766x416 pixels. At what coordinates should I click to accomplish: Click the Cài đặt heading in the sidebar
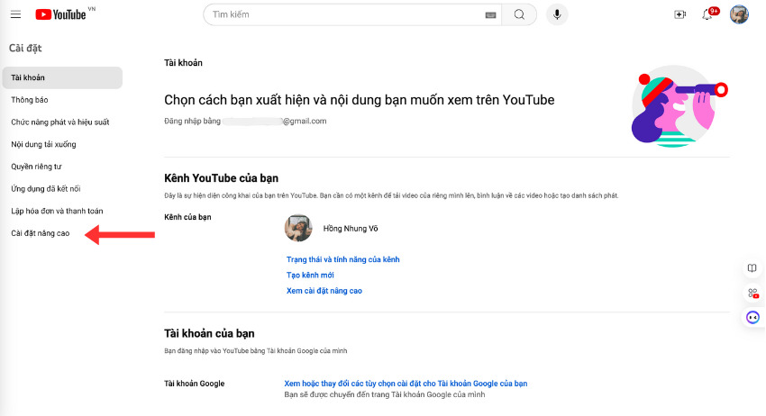[25, 48]
